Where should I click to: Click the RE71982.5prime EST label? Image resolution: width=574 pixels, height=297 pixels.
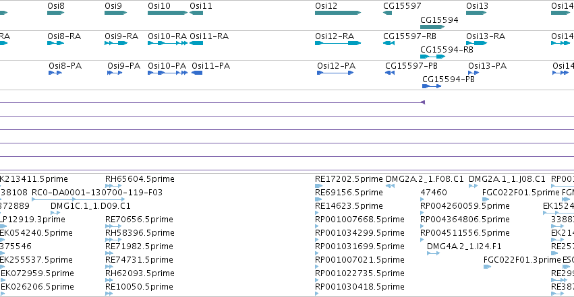pyautogui.click(x=139, y=246)
